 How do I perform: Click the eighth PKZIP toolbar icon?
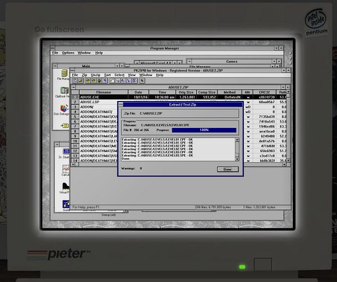coord(117,81)
